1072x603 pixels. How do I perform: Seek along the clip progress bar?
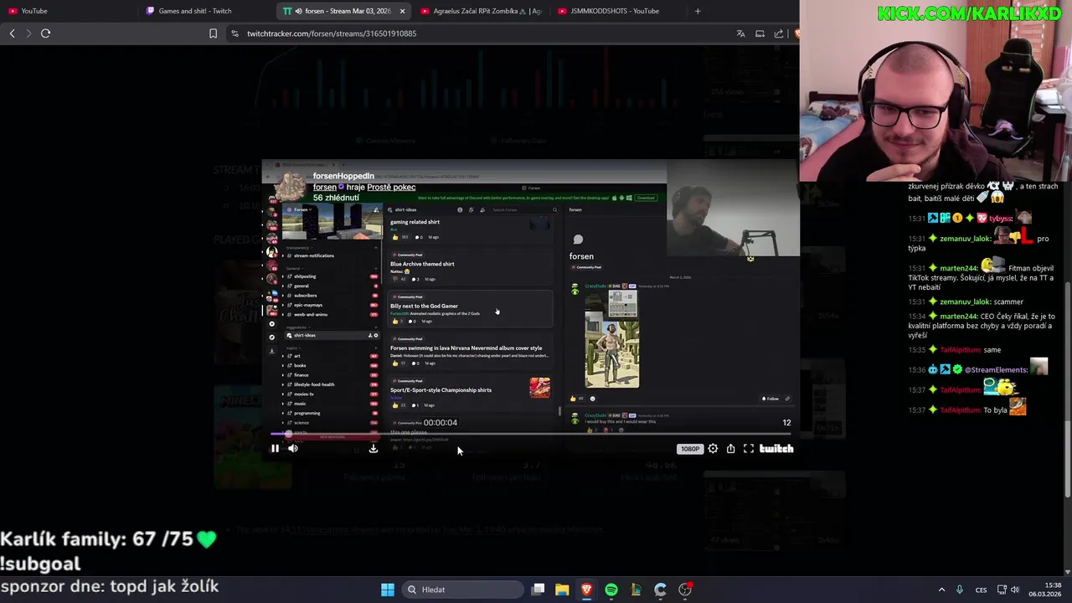(x=531, y=434)
